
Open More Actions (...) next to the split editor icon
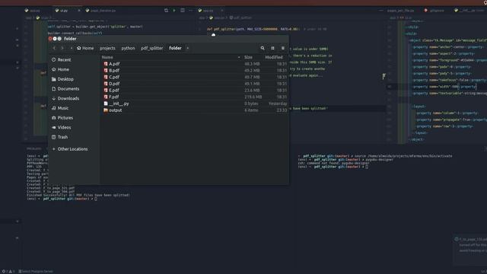(190, 11)
